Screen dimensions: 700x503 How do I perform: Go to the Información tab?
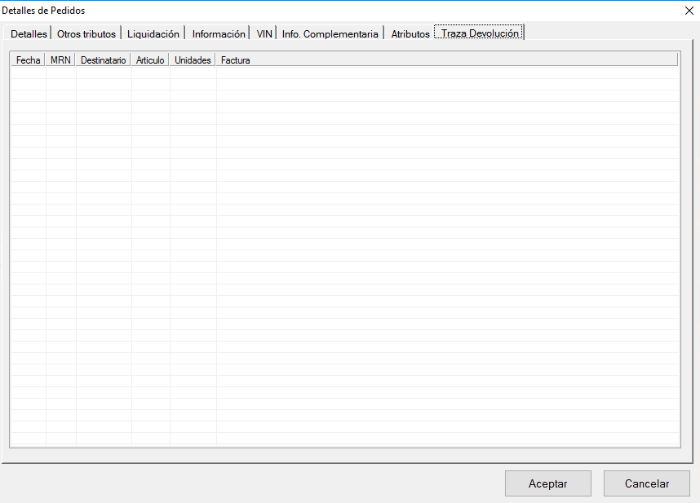pos(218,34)
